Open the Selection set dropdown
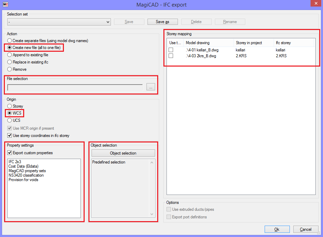Viewport: 323px width, 237px height. point(59,22)
